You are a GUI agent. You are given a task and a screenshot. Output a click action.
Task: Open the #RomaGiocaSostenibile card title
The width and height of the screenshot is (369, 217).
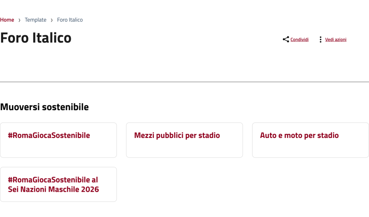coord(49,135)
